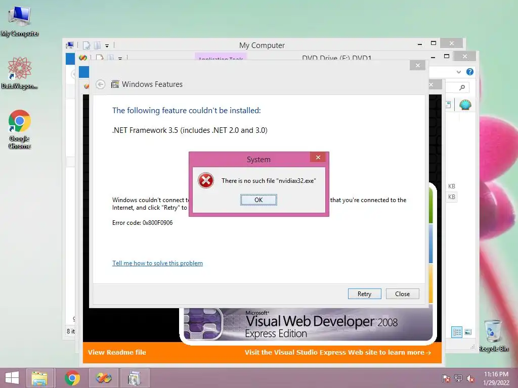Viewport: 518px width, 388px height.
Task: Maximize the My Computer window
Action: click(434, 43)
